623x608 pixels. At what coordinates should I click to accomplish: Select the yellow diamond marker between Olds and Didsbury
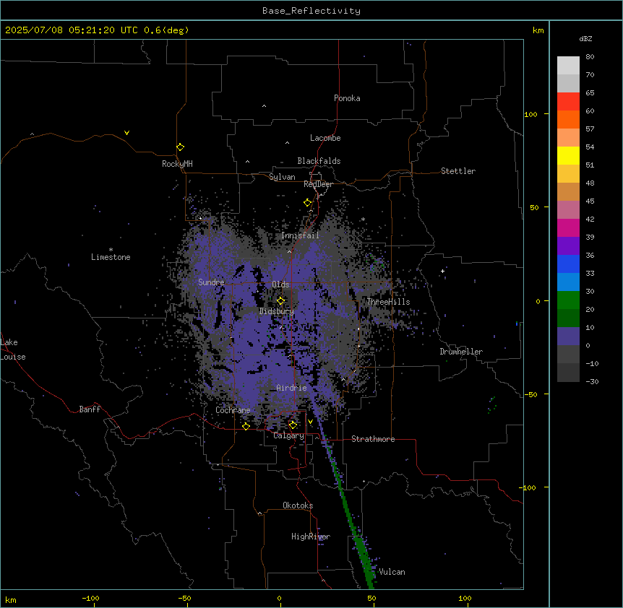click(x=280, y=300)
